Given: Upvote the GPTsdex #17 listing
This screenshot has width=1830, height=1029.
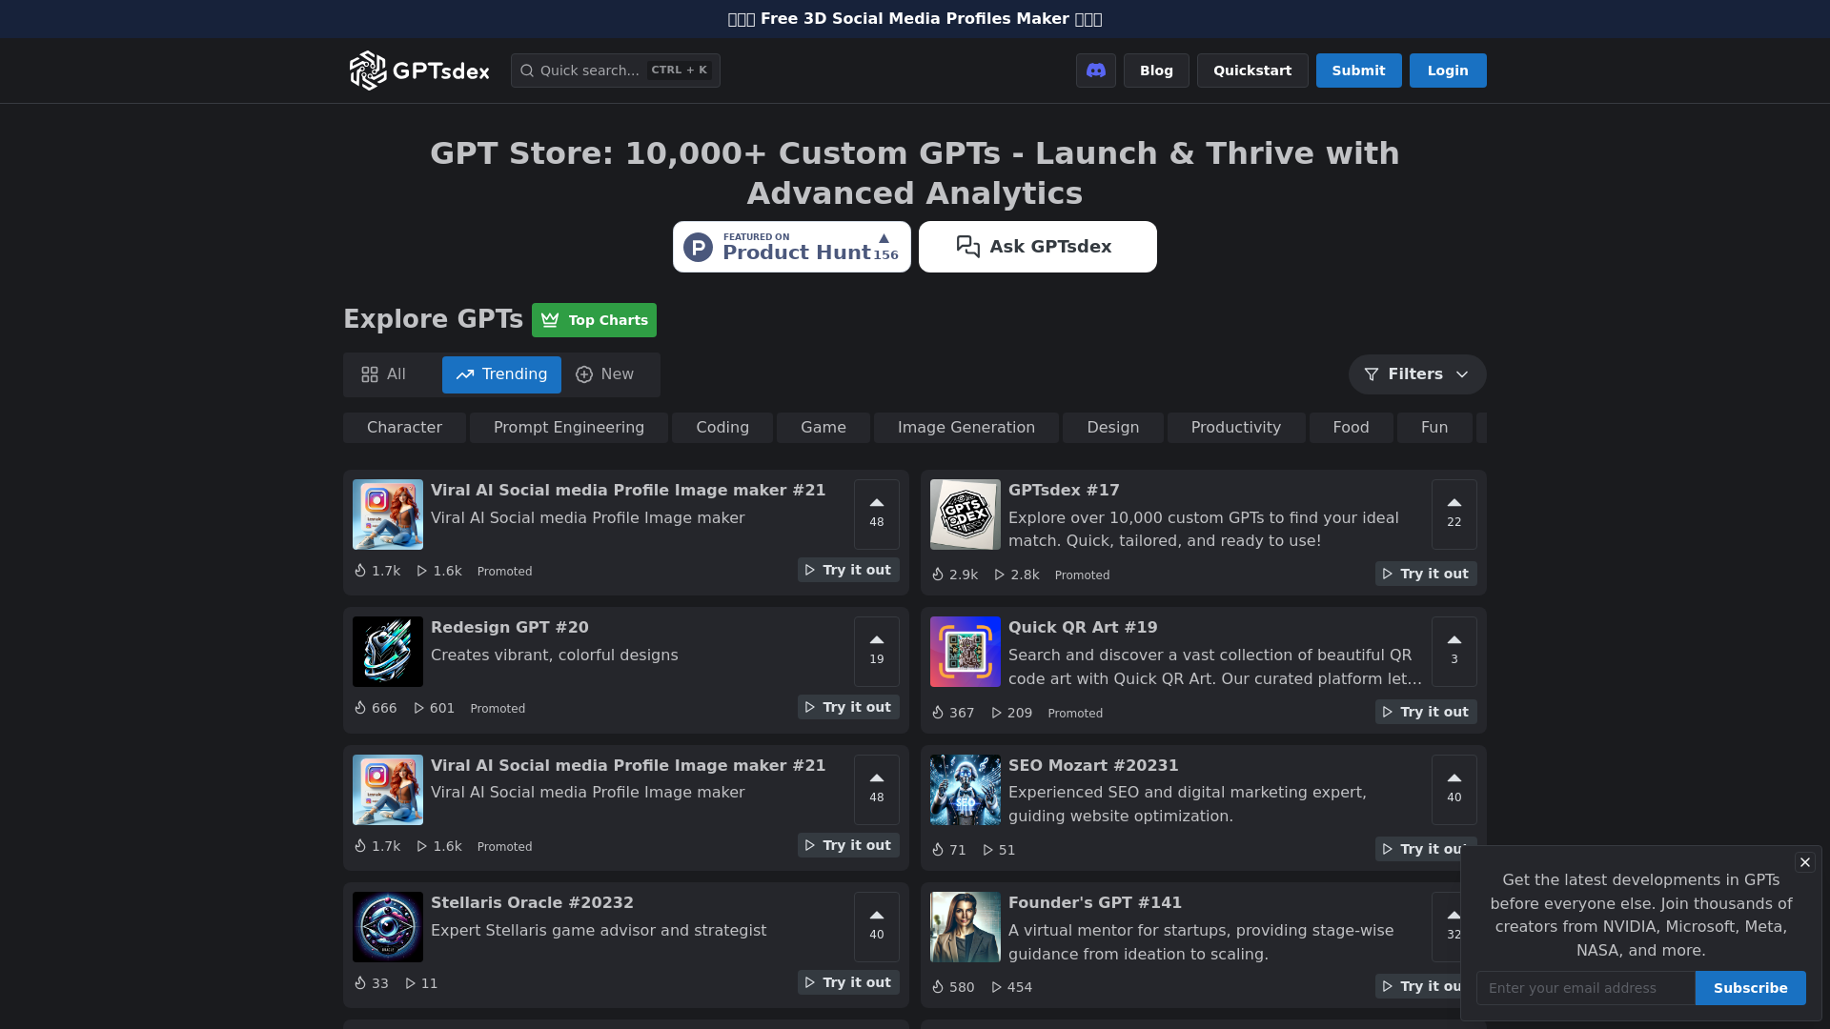Looking at the screenshot, I should click(1454, 514).
